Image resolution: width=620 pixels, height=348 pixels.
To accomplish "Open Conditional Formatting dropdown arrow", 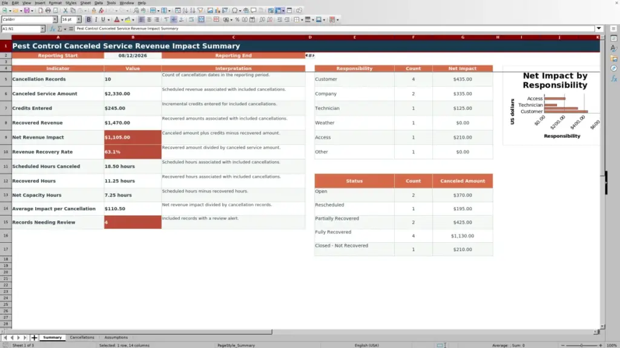I will pyautogui.click(x=337, y=20).
